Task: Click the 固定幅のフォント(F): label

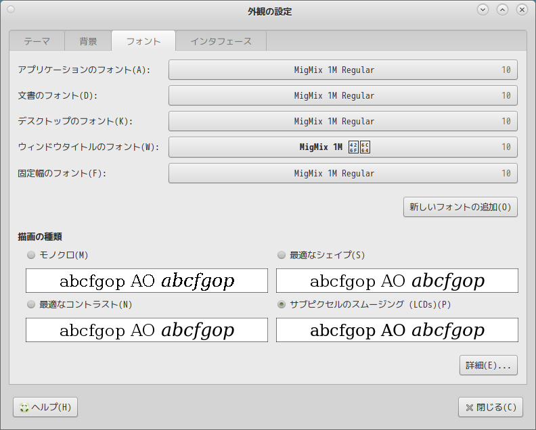Action: (x=62, y=173)
